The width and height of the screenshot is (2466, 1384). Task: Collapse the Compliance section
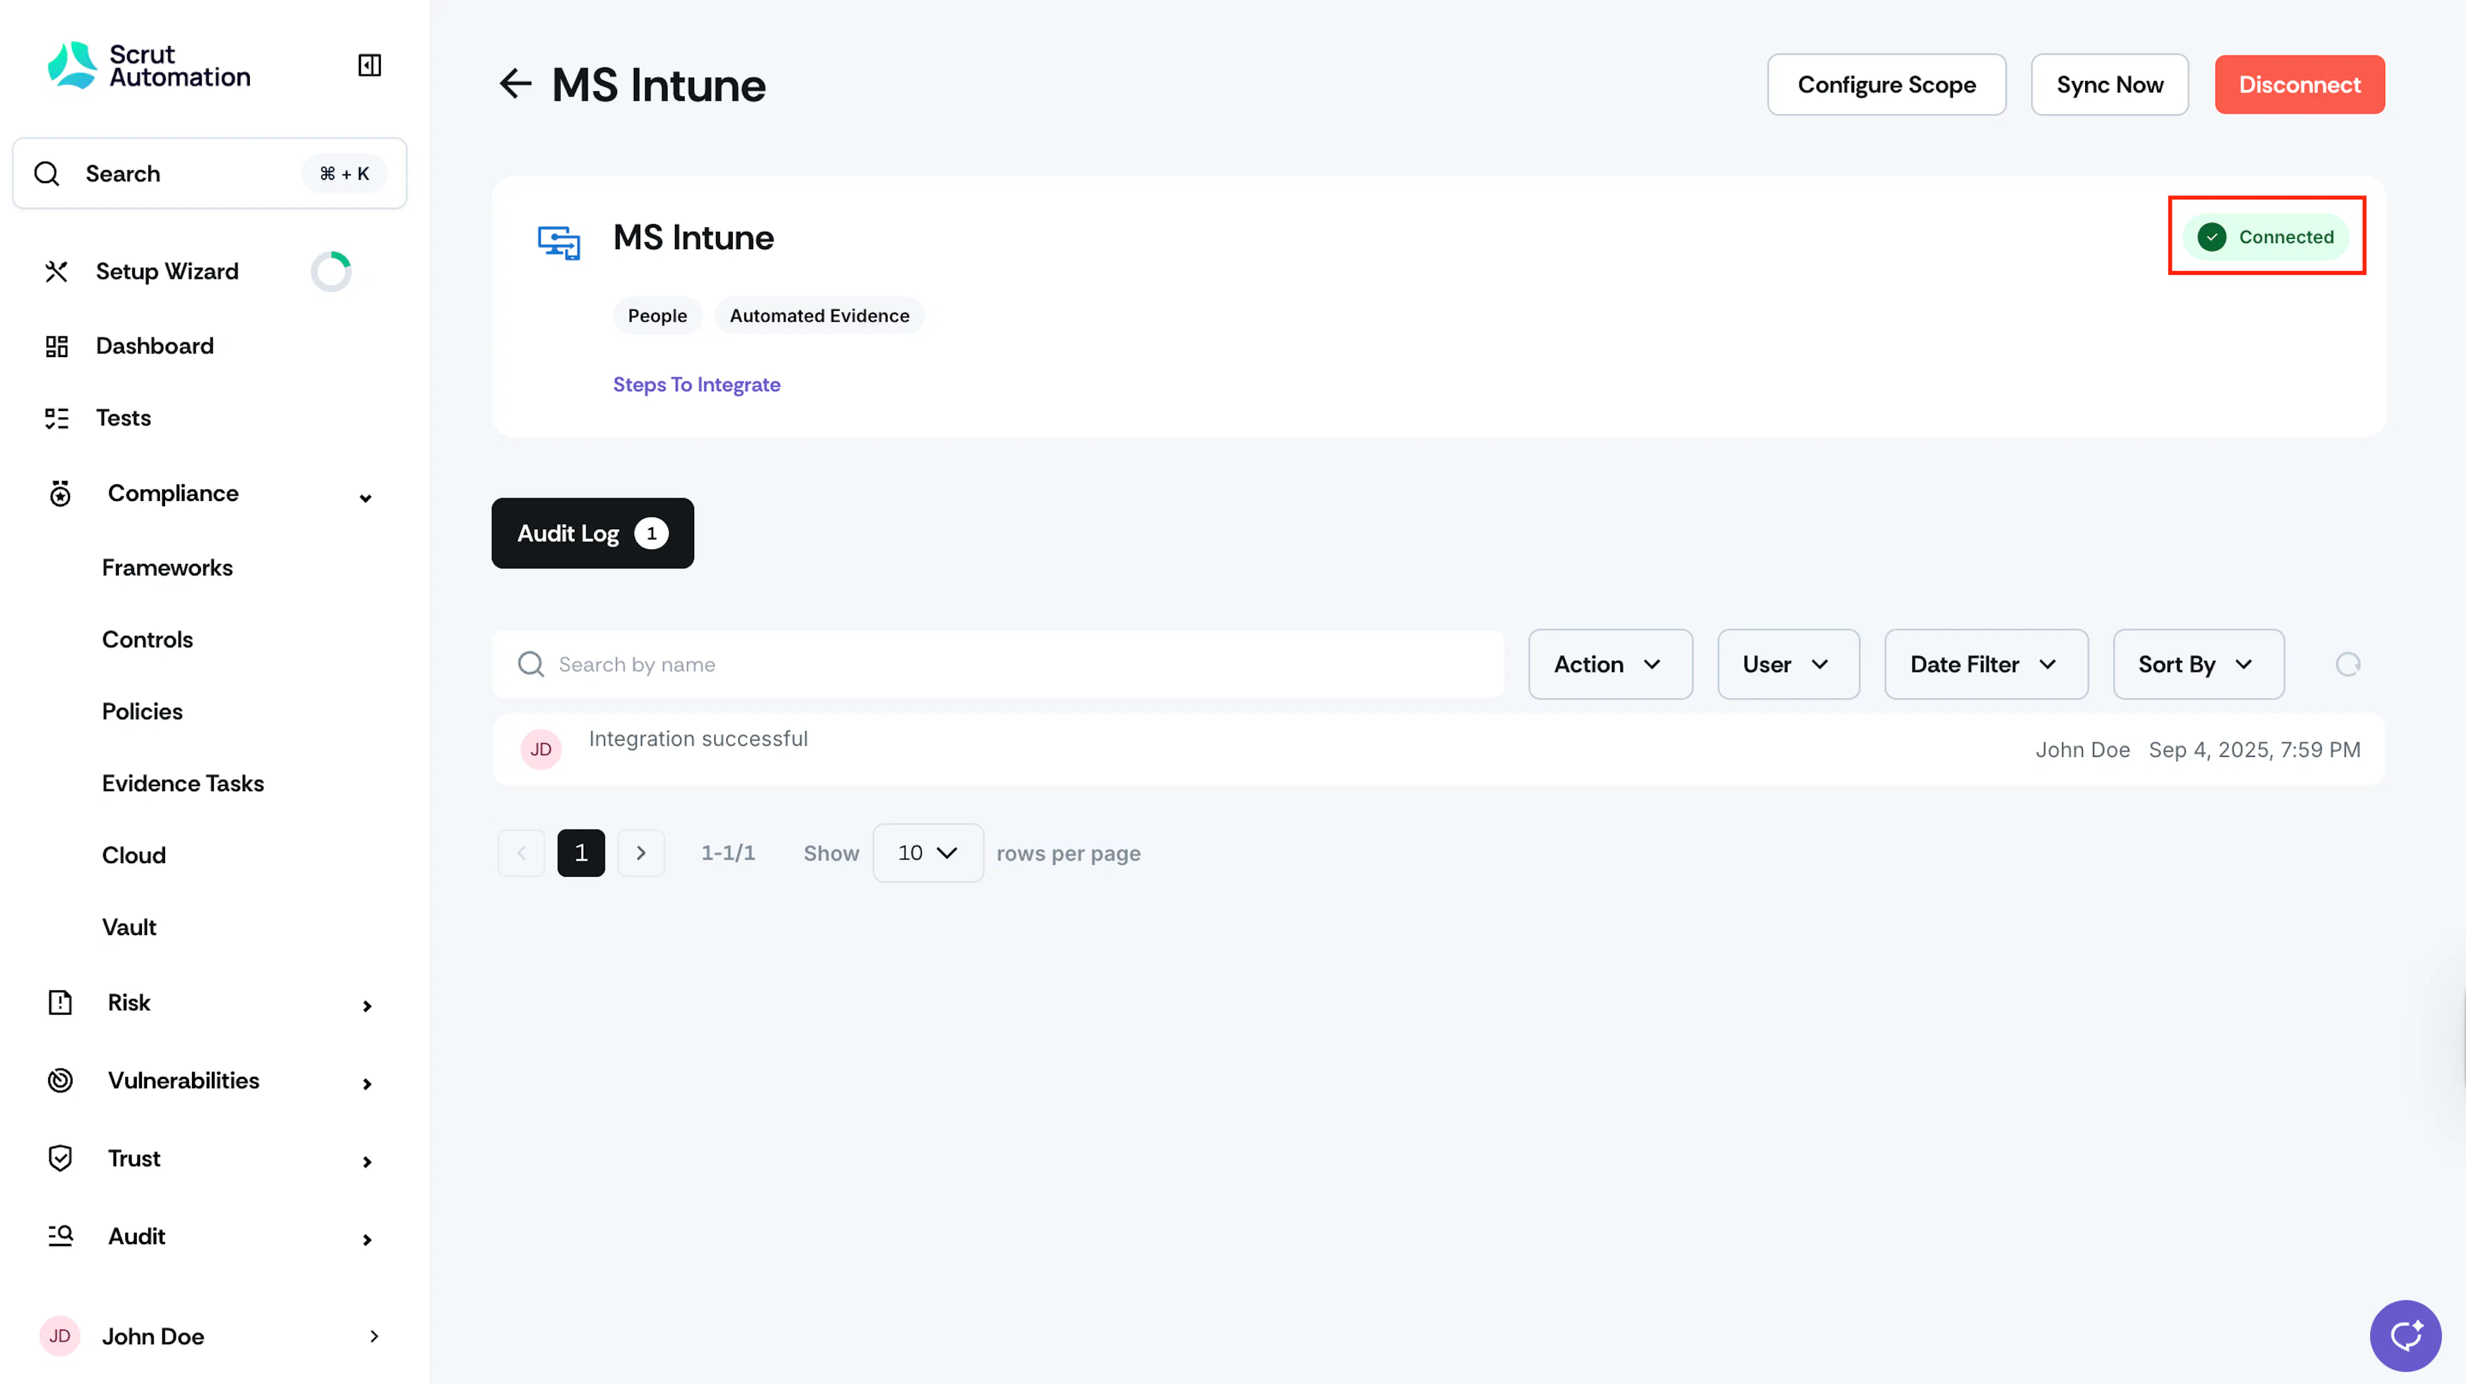pos(365,496)
